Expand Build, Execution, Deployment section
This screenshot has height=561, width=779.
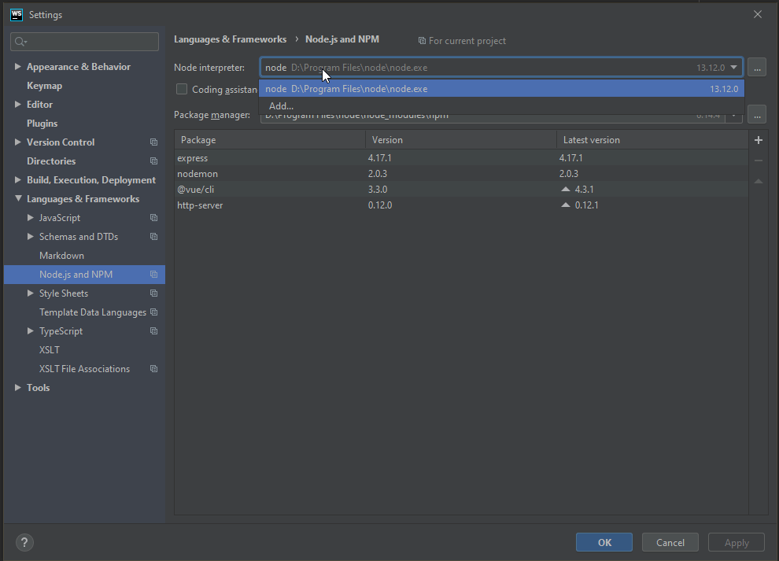pyautogui.click(x=18, y=180)
